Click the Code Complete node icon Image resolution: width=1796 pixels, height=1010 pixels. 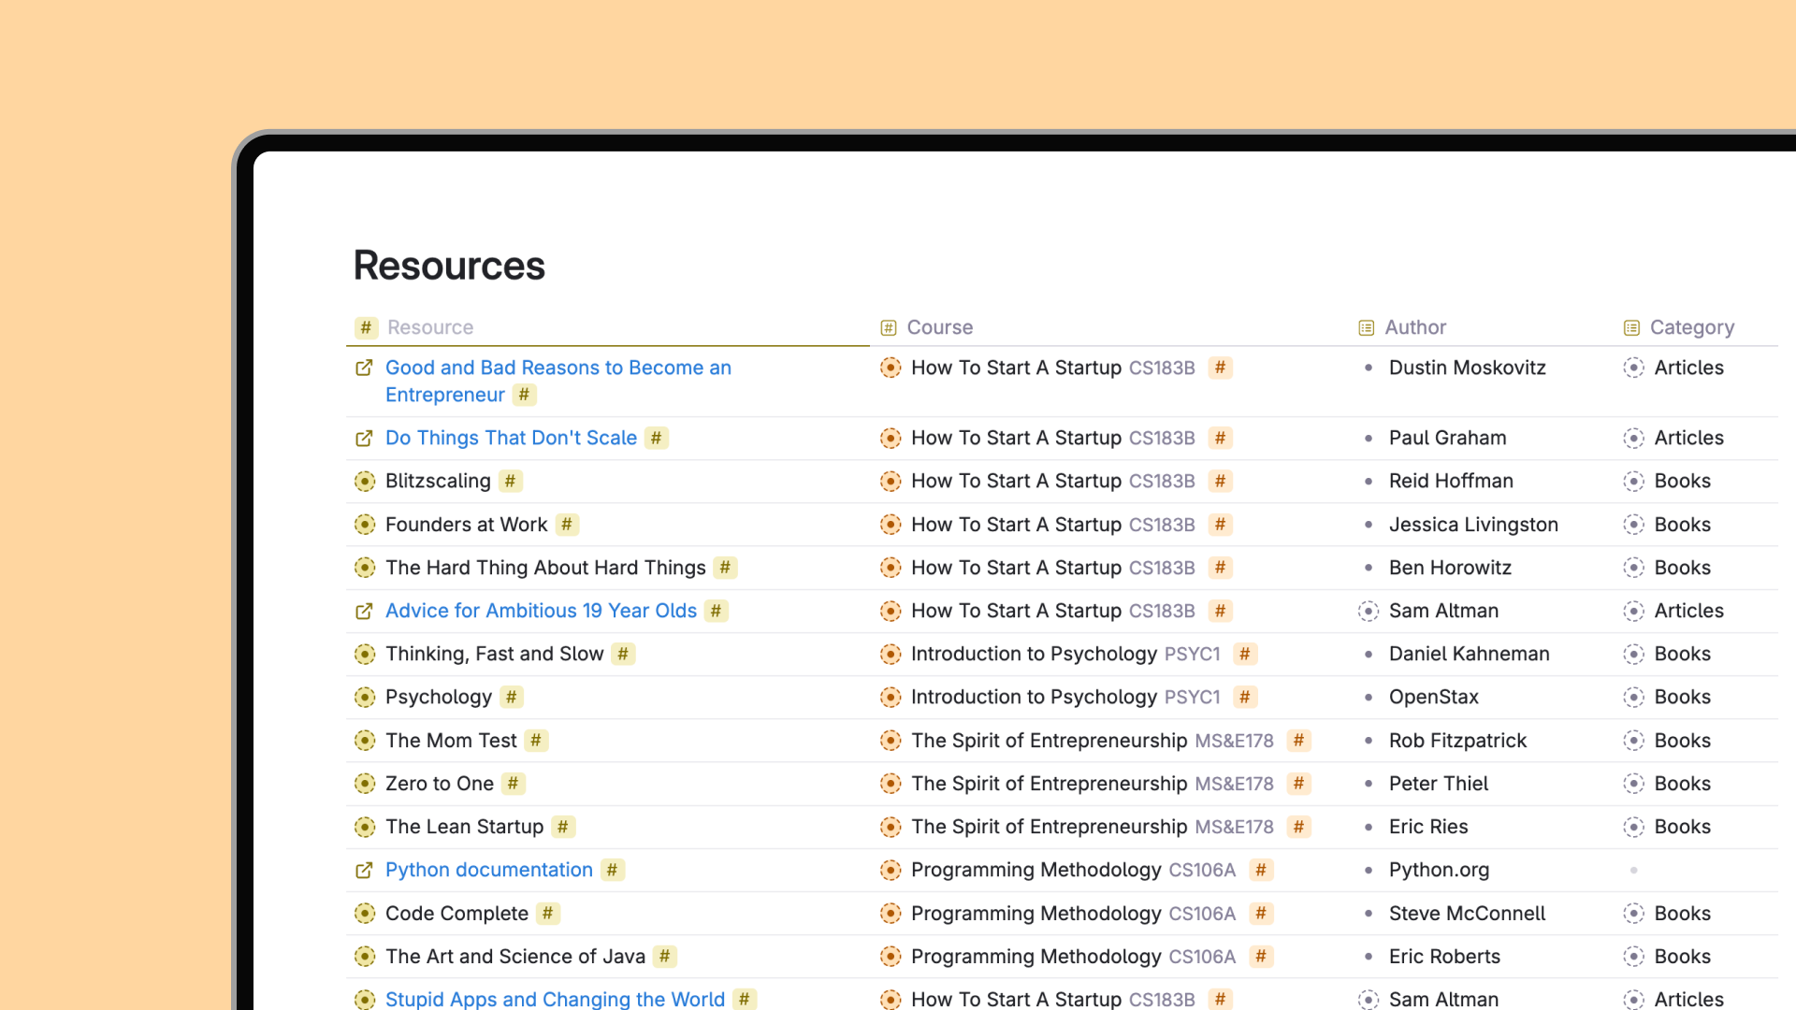pos(365,914)
